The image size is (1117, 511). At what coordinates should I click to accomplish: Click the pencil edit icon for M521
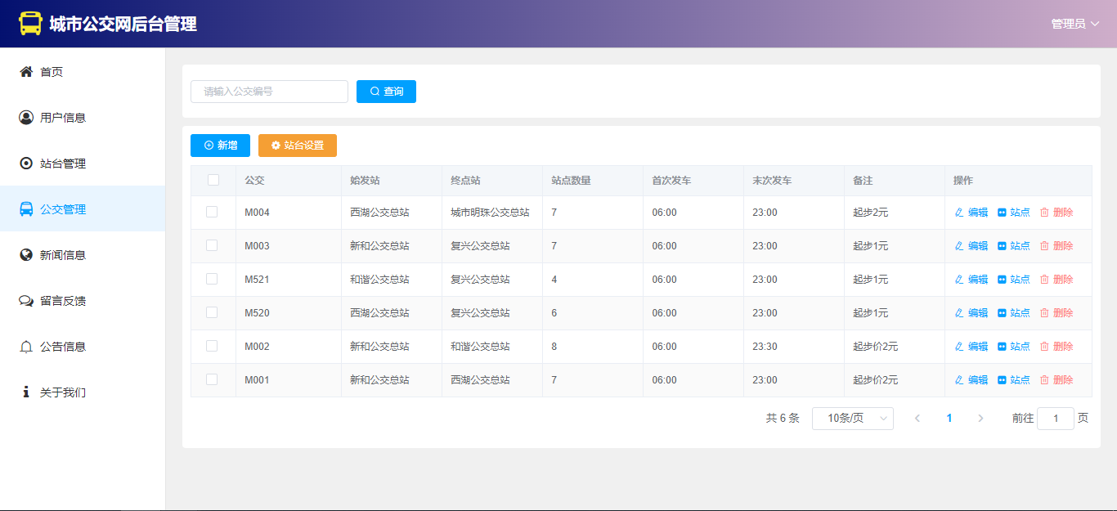(959, 280)
